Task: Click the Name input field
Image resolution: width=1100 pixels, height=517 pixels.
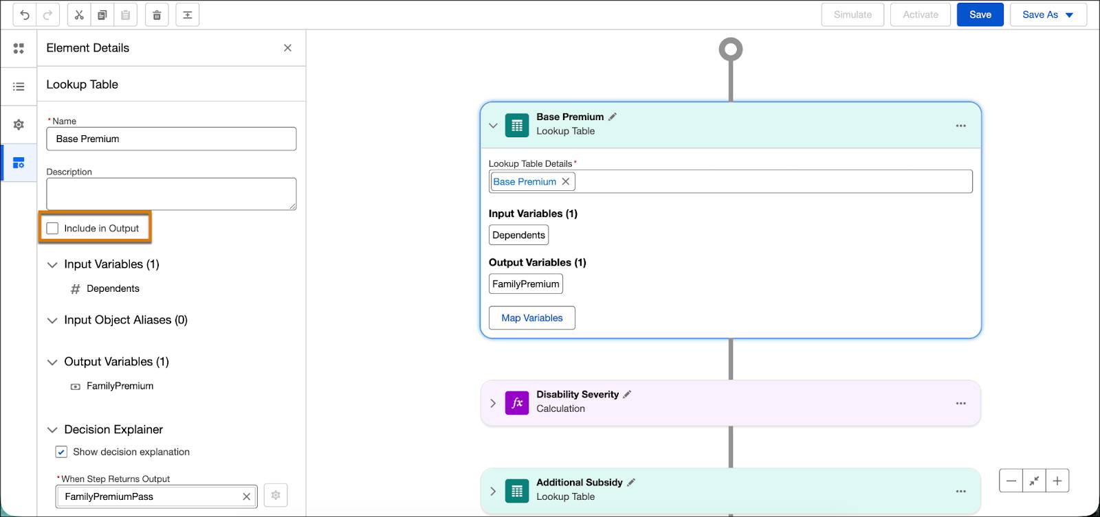Action: tap(171, 139)
